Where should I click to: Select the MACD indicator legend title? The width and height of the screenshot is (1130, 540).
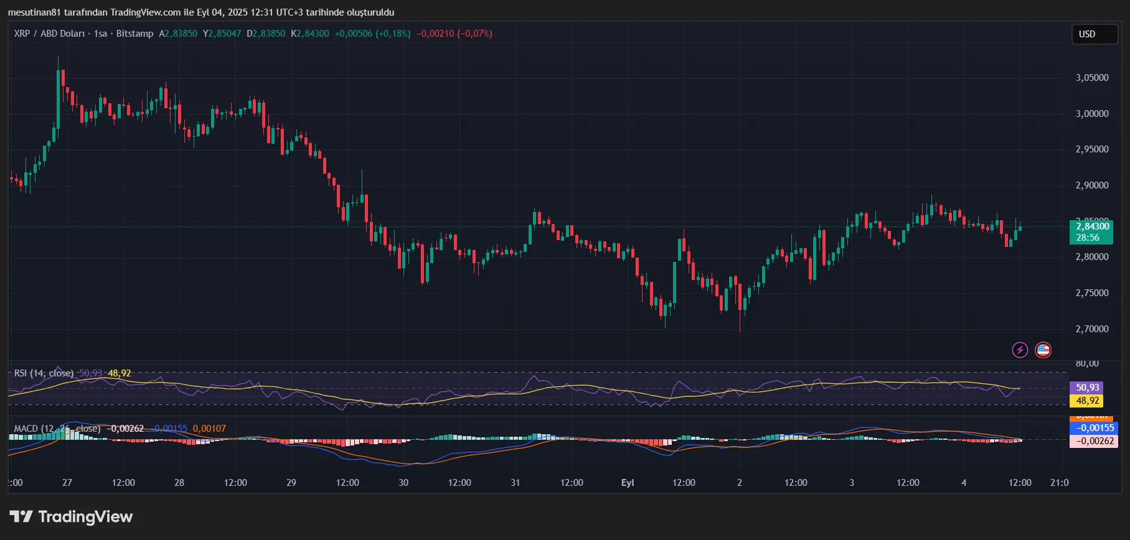click(57, 429)
